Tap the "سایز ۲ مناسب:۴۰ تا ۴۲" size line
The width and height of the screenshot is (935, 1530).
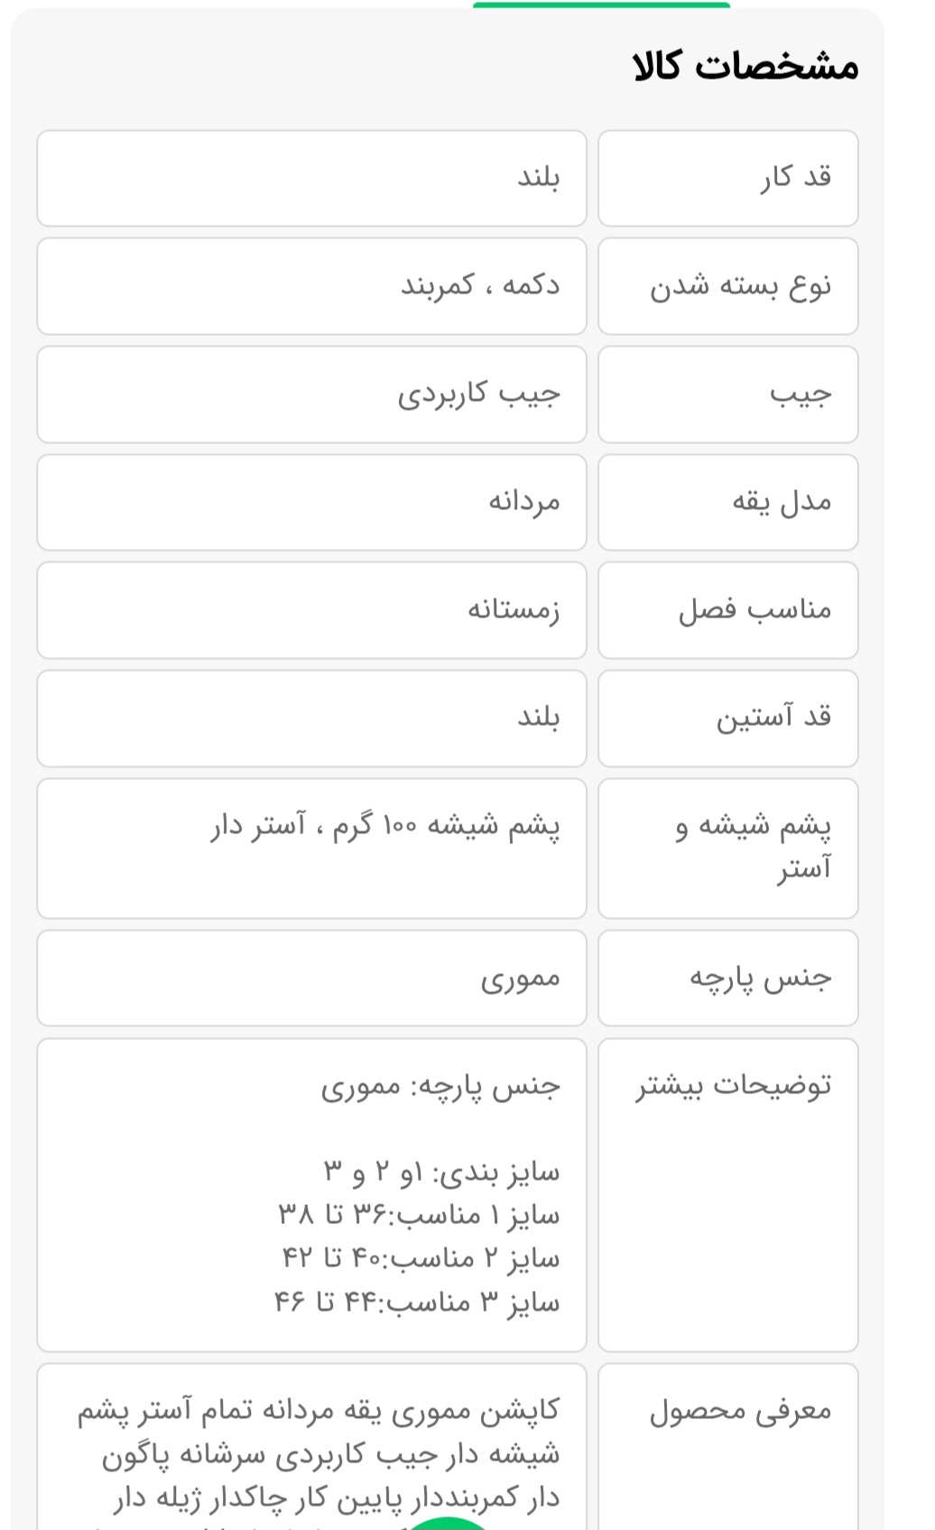point(421,1258)
